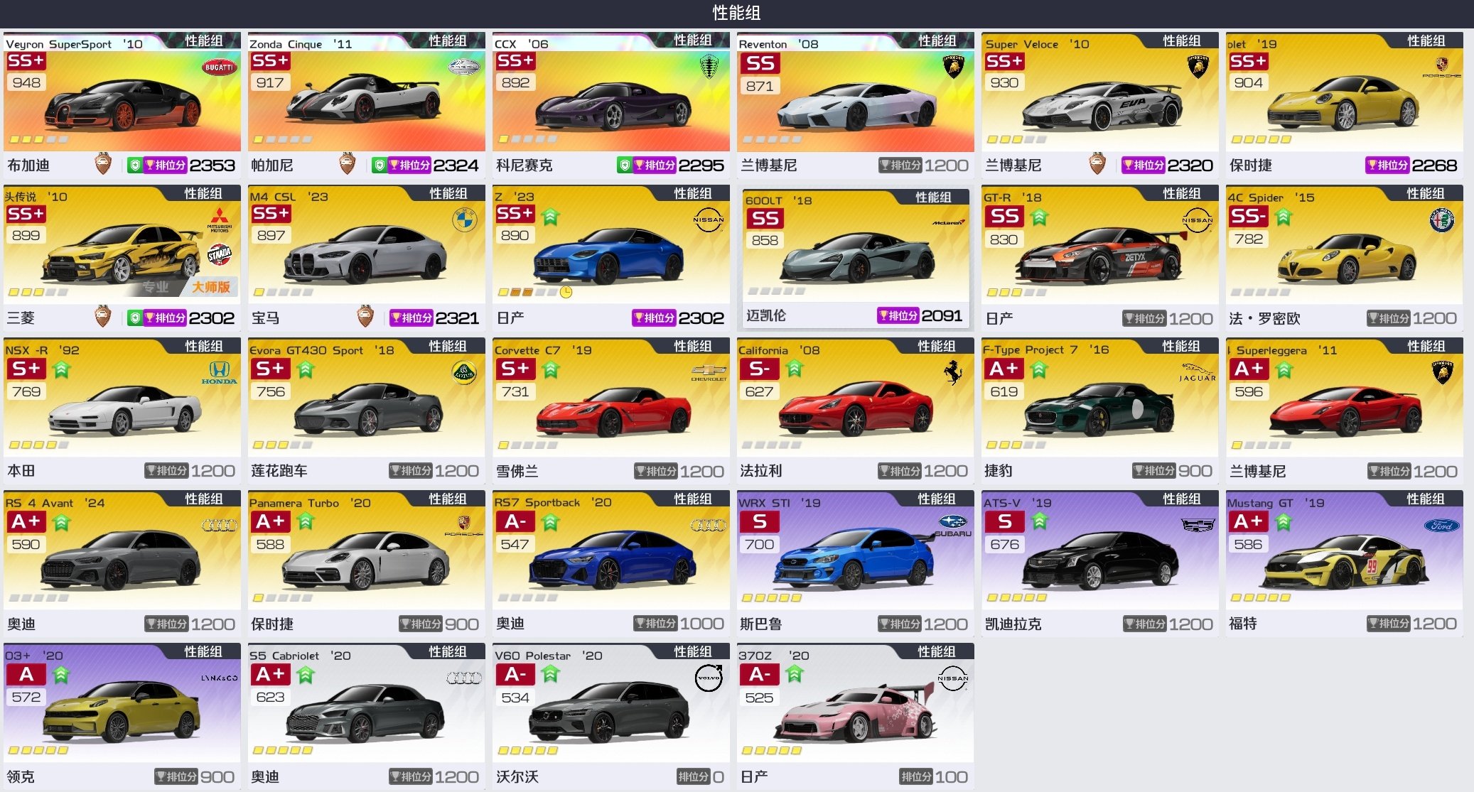Image resolution: width=1474 pixels, height=792 pixels.
Task: Click the Bugatti logo on the Veyron SuperSport card
Action: (218, 67)
